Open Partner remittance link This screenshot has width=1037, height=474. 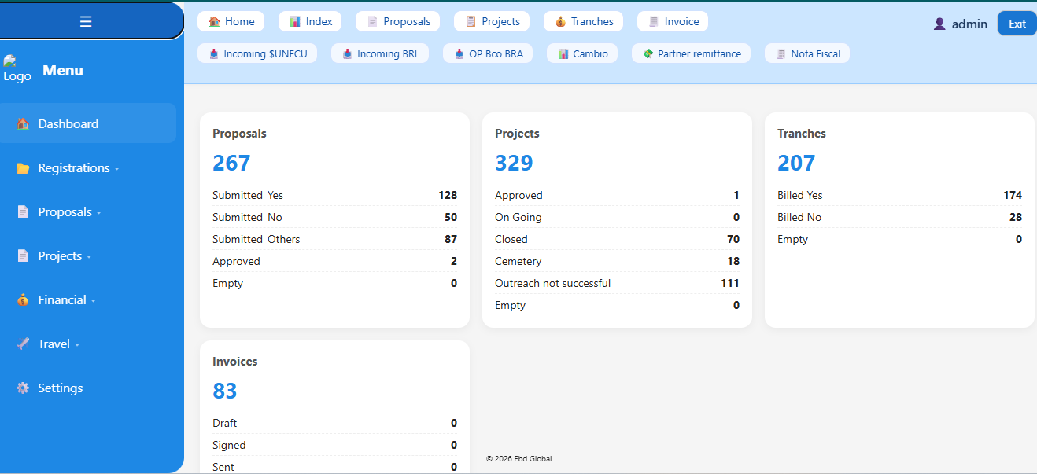point(691,53)
